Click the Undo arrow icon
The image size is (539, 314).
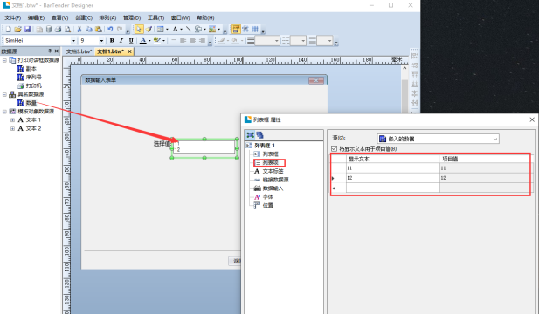pos(110,29)
